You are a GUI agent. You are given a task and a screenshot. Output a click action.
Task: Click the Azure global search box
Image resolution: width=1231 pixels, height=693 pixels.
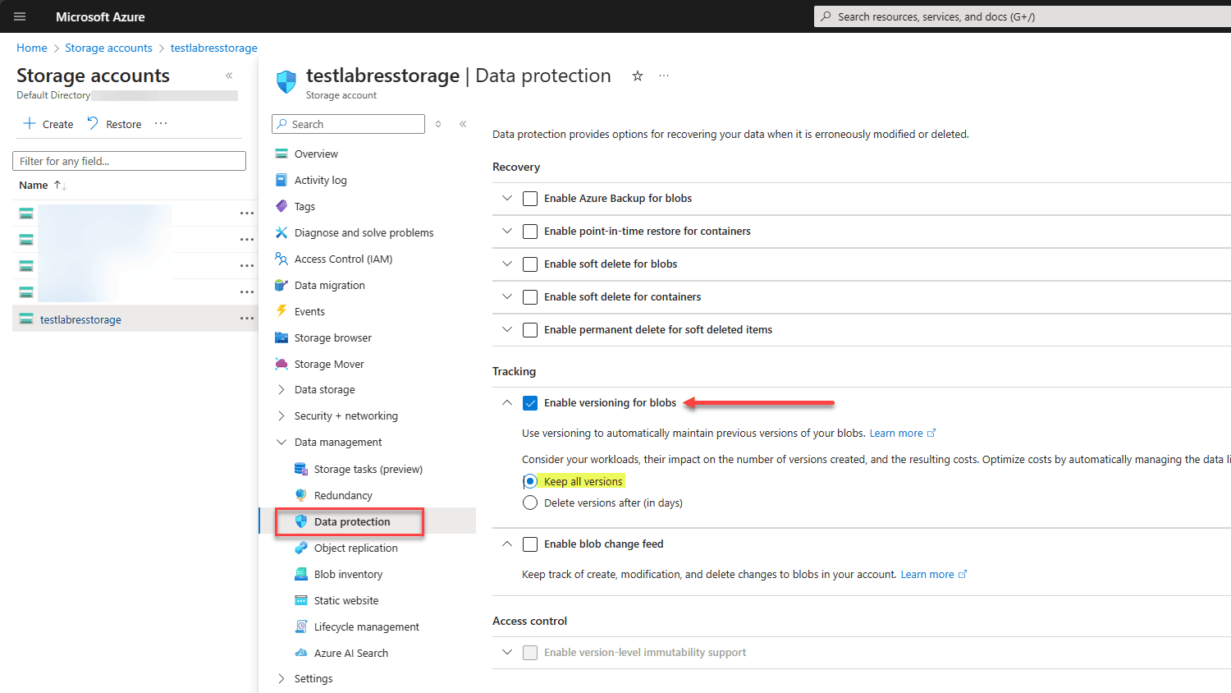point(1022,16)
